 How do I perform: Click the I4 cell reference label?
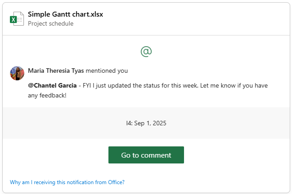(x=129, y=123)
